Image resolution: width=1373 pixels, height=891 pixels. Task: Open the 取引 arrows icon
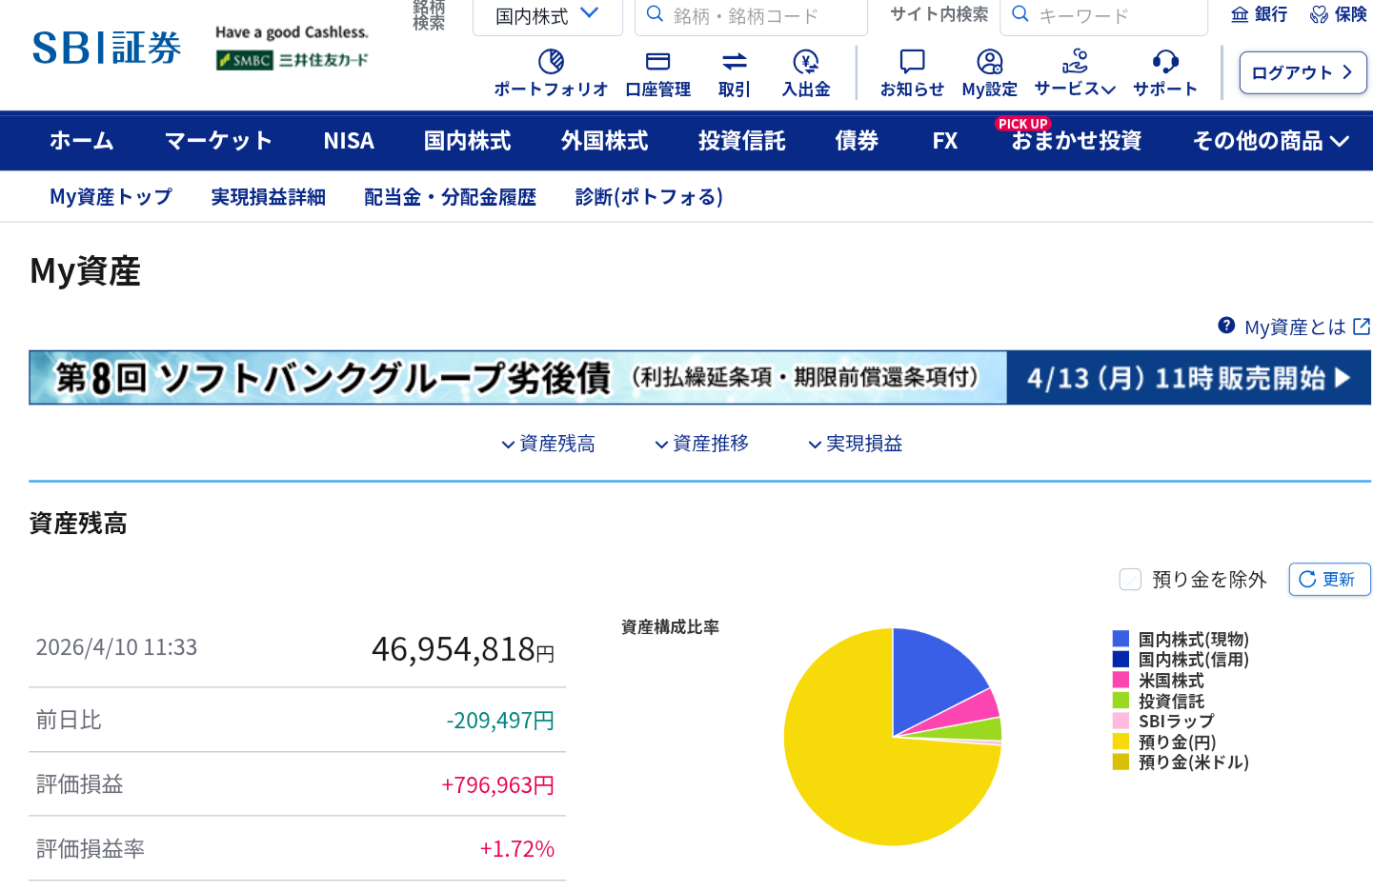[734, 62]
